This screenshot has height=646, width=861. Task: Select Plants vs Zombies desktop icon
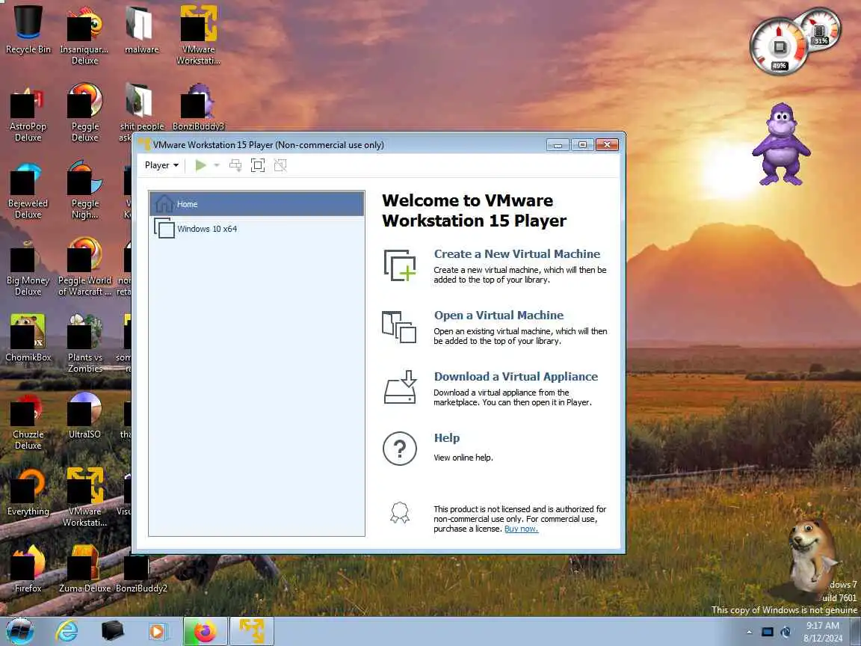click(84, 343)
